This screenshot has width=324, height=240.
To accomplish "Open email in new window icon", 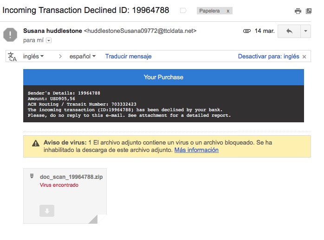I will point(309,11).
